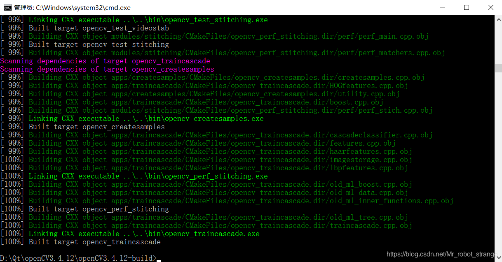
Task: Click 'Built target opencv_perf_stitching' line
Action: click(x=84, y=209)
